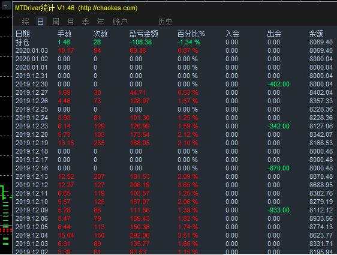Screen dimensions: 337x255
Task: Click the 次数 column header
Action: 100,34
